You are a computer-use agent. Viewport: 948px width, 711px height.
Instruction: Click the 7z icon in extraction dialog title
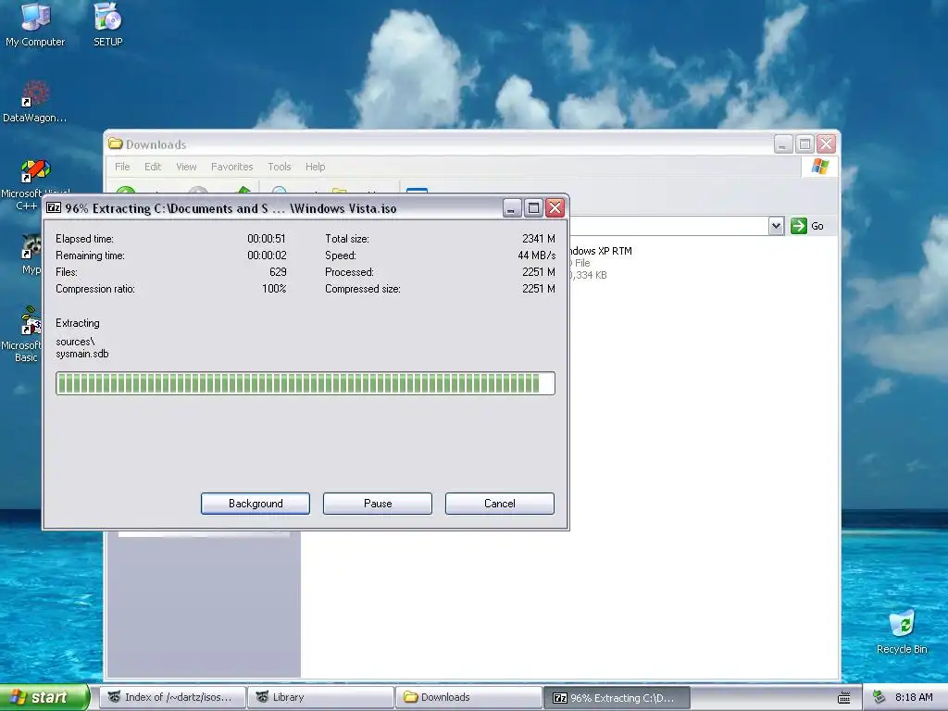pyautogui.click(x=54, y=208)
